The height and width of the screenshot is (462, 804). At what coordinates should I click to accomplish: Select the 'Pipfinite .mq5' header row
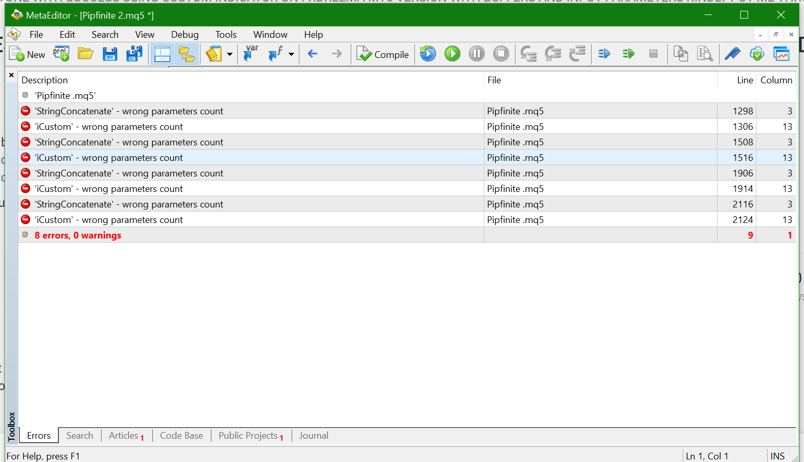(x=407, y=96)
